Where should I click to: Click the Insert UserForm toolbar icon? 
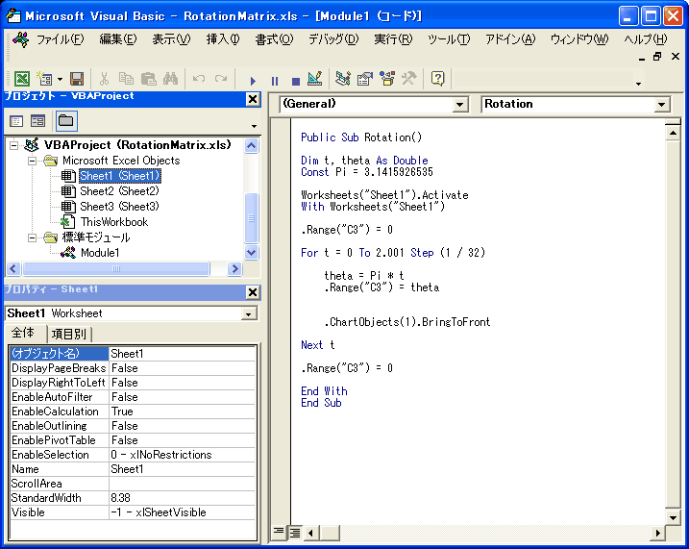point(44,79)
